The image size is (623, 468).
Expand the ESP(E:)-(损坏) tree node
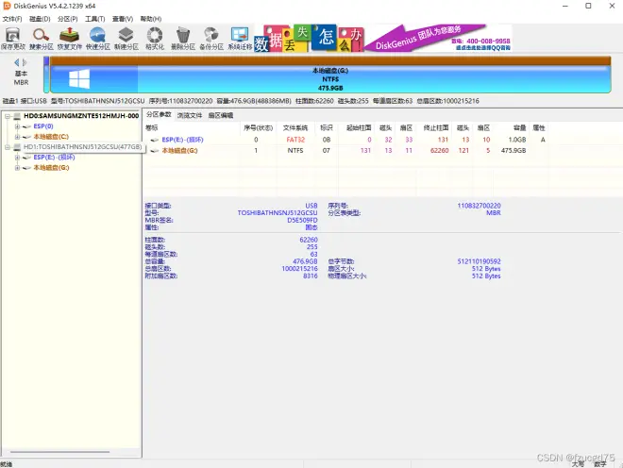coord(17,158)
